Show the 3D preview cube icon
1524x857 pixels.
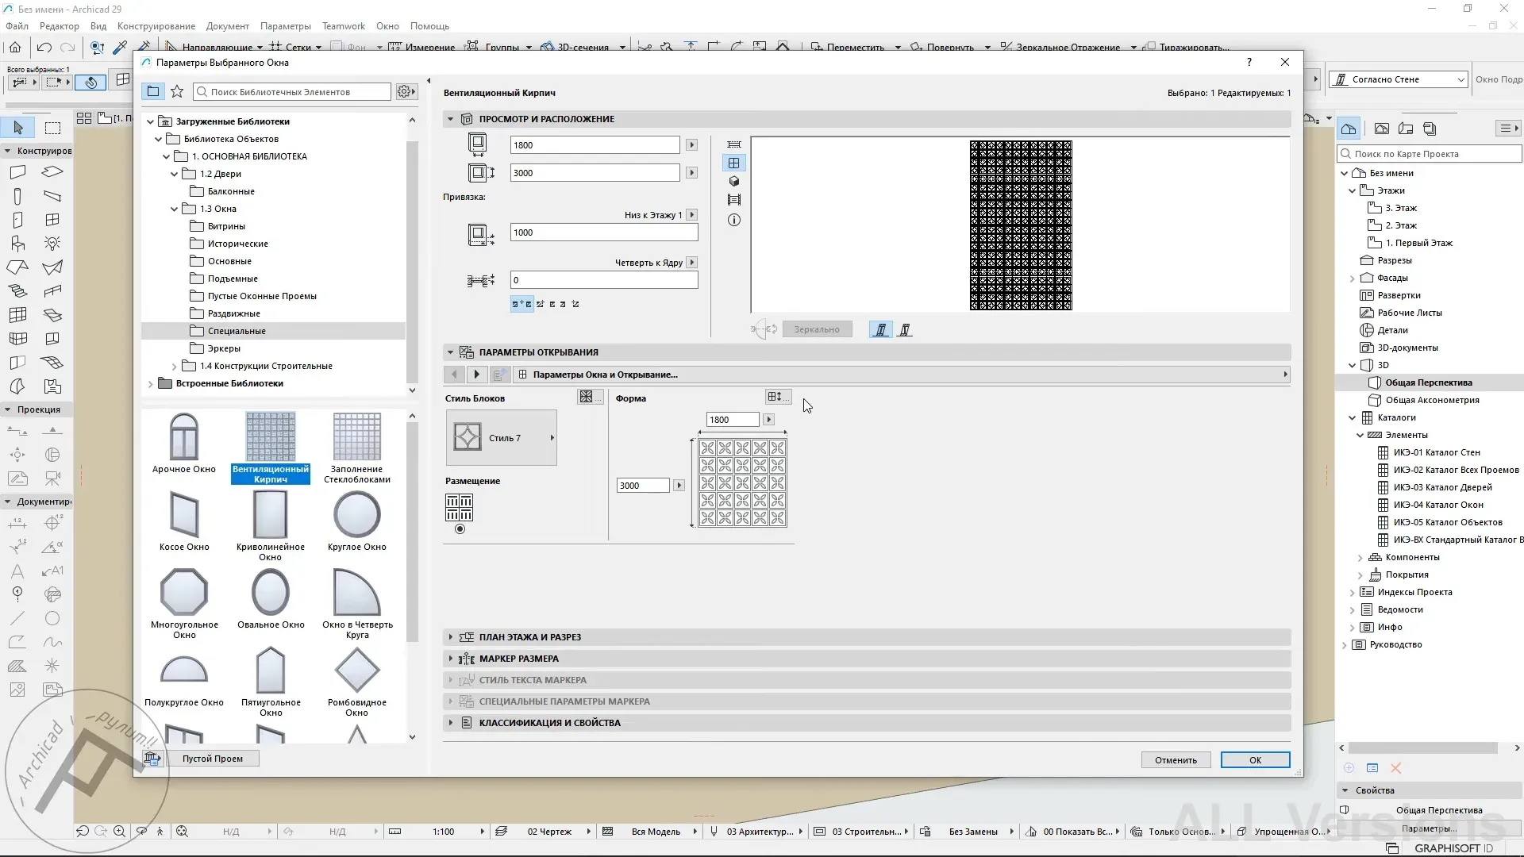tap(734, 181)
